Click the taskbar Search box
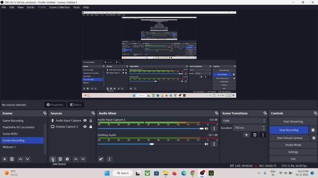Screen dimensions: 318x178 [123, 173]
